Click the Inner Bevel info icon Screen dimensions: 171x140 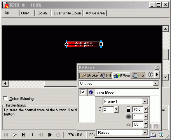91,92
